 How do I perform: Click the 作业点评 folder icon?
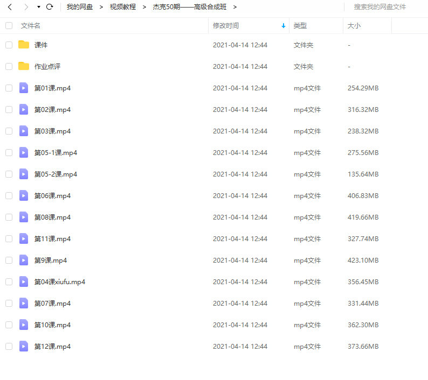[24, 66]
